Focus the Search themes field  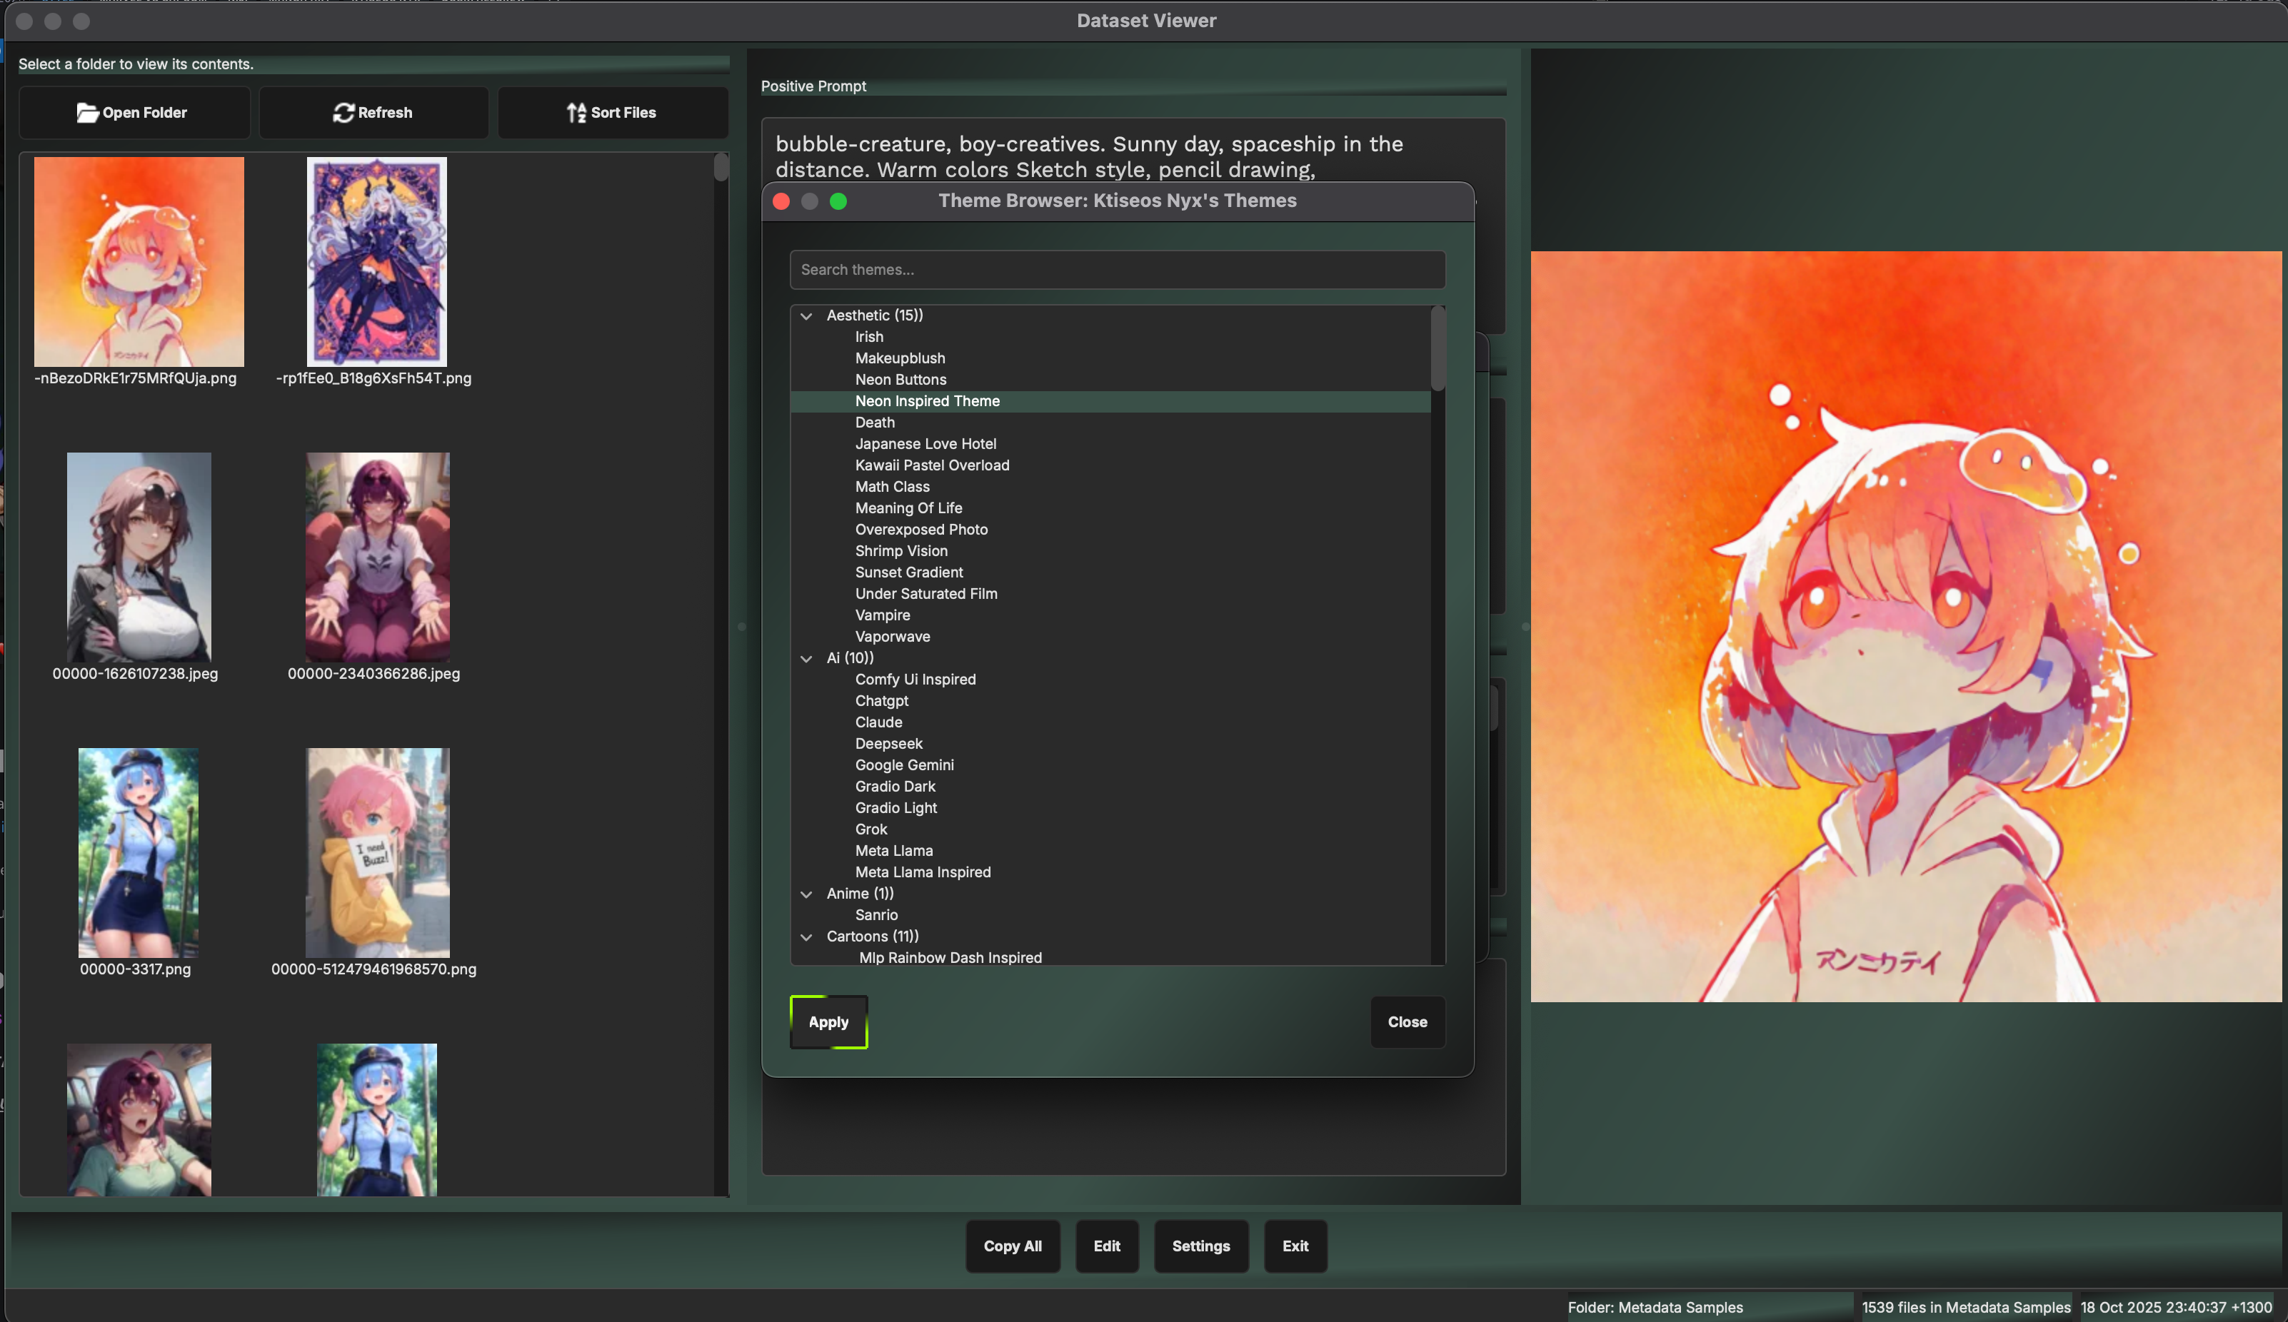click(1117, 271)
